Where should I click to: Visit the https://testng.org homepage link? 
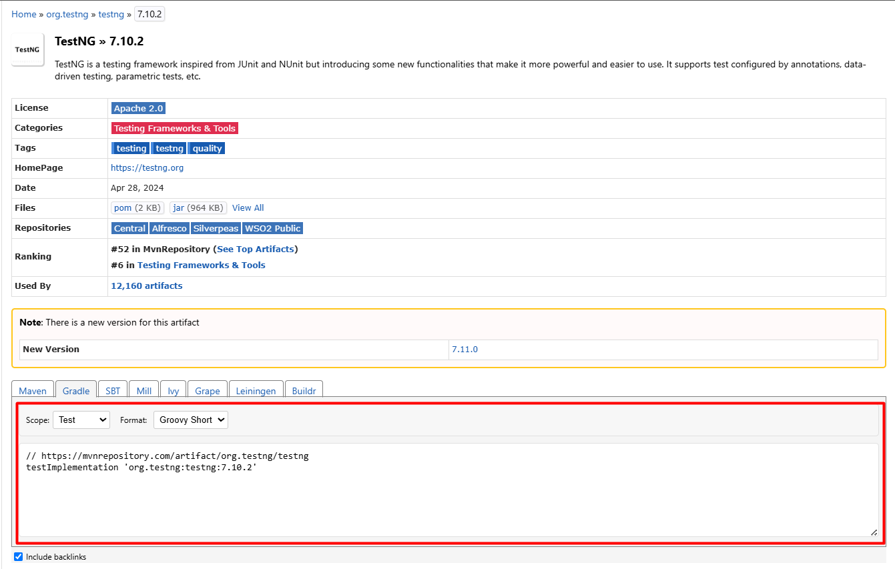pyautogui.click(x=147, y=168)
